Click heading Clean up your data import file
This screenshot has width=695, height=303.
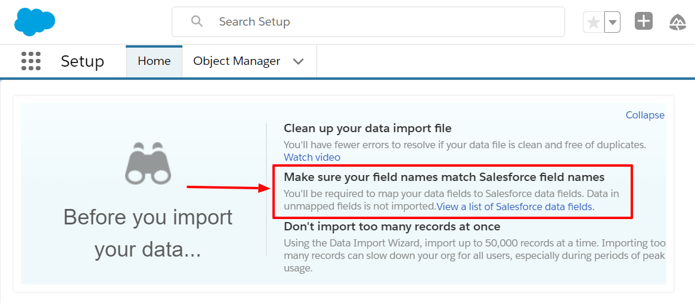pos(368,129)
